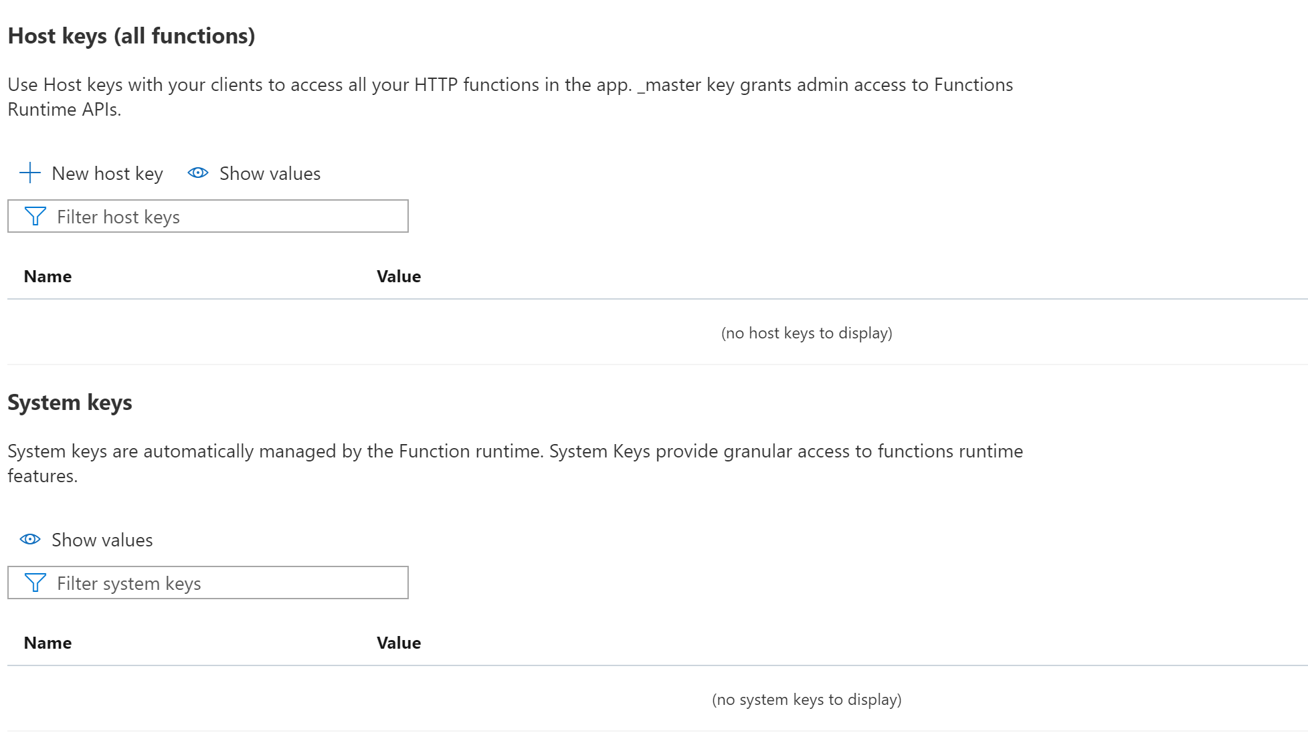Screen dimensions: 1308x735
Task: Select the Name column header under Host keys
Action: coord(47,276)
